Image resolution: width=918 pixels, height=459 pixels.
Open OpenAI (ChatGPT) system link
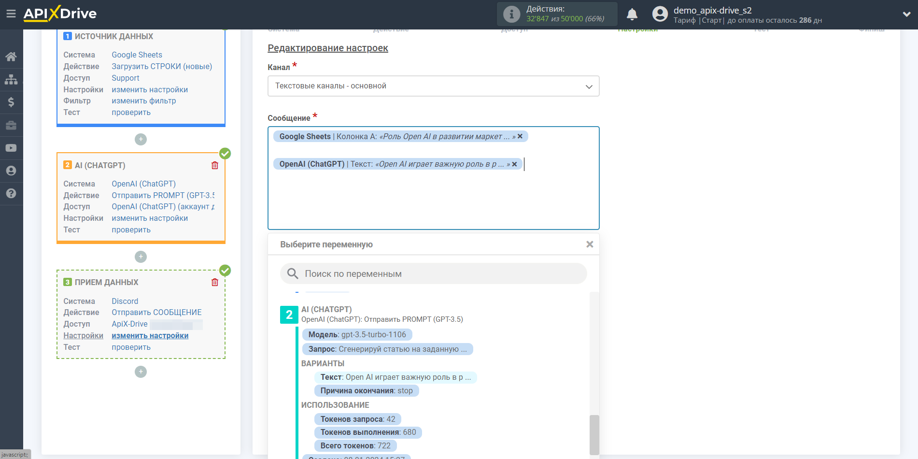tap(143, 184)
